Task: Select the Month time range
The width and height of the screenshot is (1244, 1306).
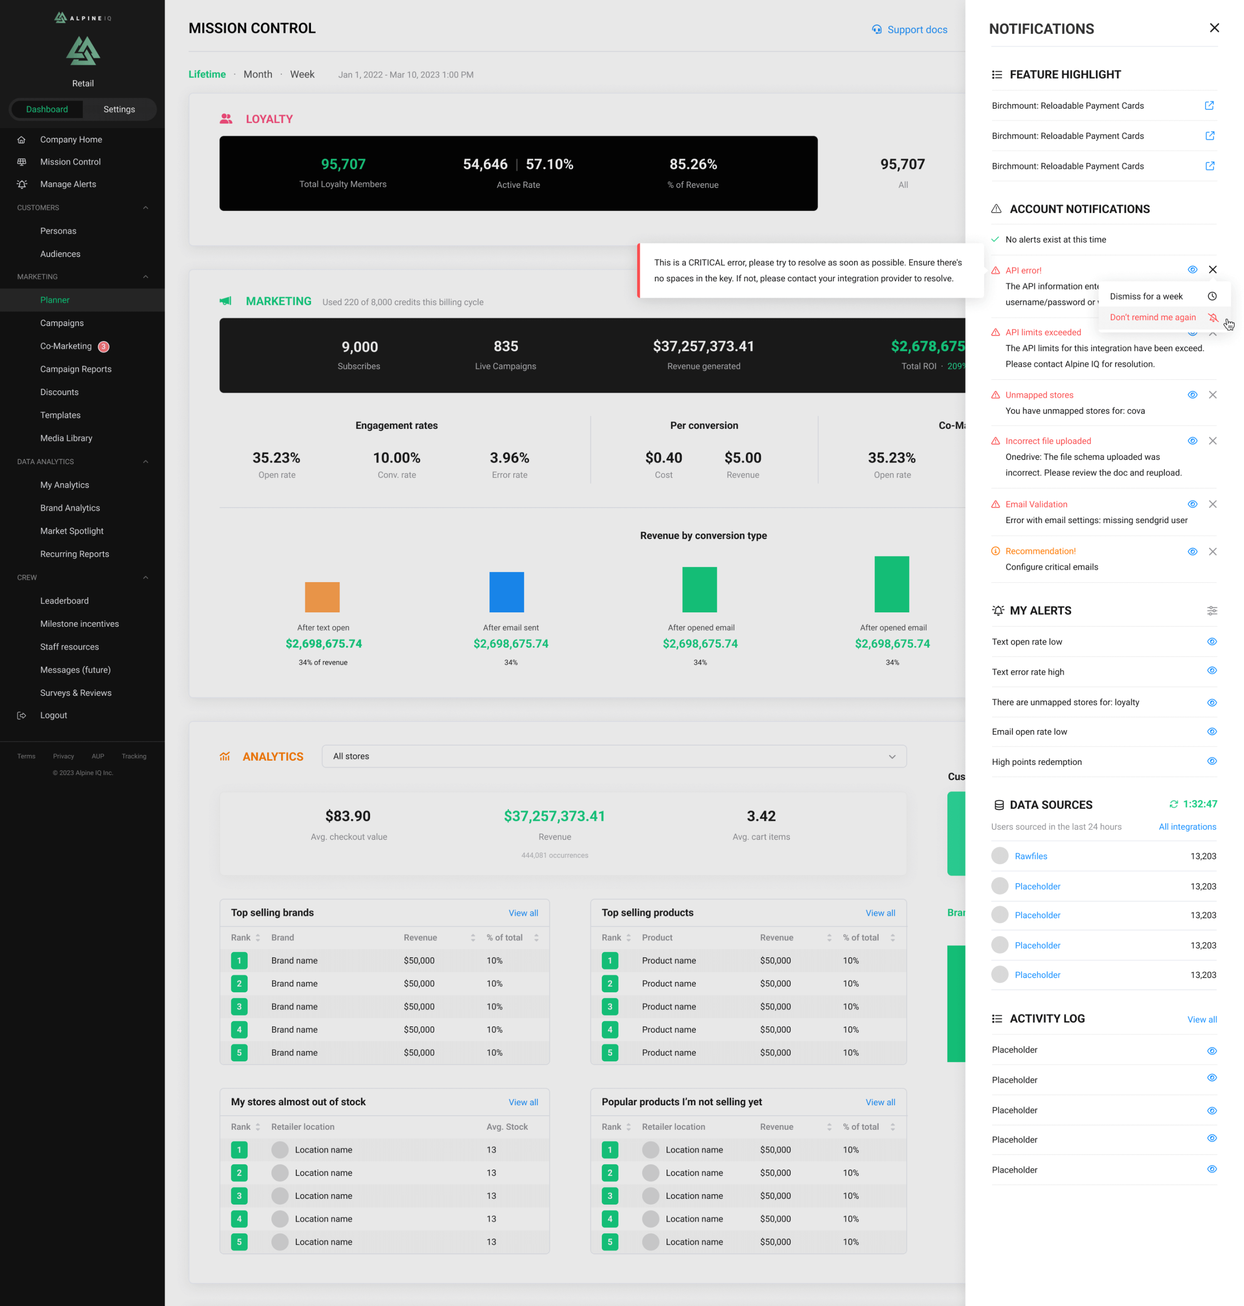Action: (x=257, y=74)
